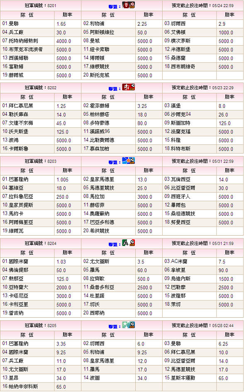The width and height of the screenshot is (244, 392).
Task: Click the league icon in the 8201 header
Action: click(129, 5)
